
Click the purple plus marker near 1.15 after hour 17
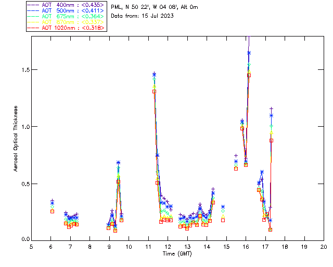tap(271, 109)
